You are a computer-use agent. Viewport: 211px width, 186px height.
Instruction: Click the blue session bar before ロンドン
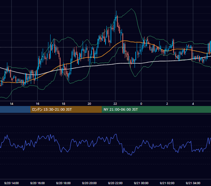coord(15,109)
